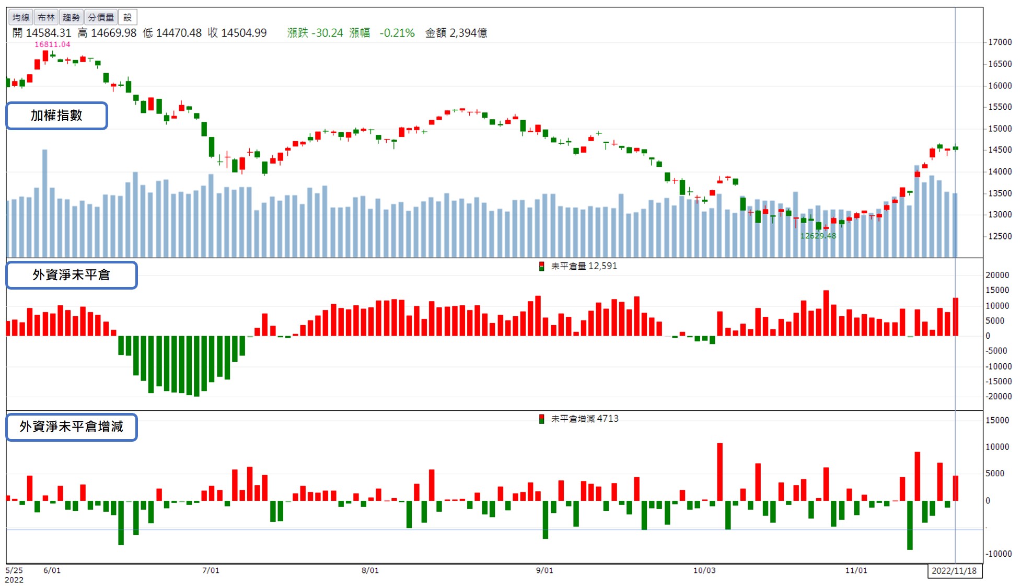Click the 10/03 date axis label
The height and width of the screenshot is (586, 1021).
pos(704,570)
